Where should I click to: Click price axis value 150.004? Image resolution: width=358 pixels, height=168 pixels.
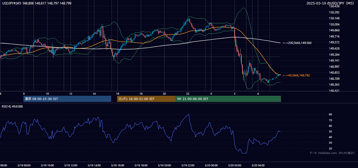click(334, 24)
